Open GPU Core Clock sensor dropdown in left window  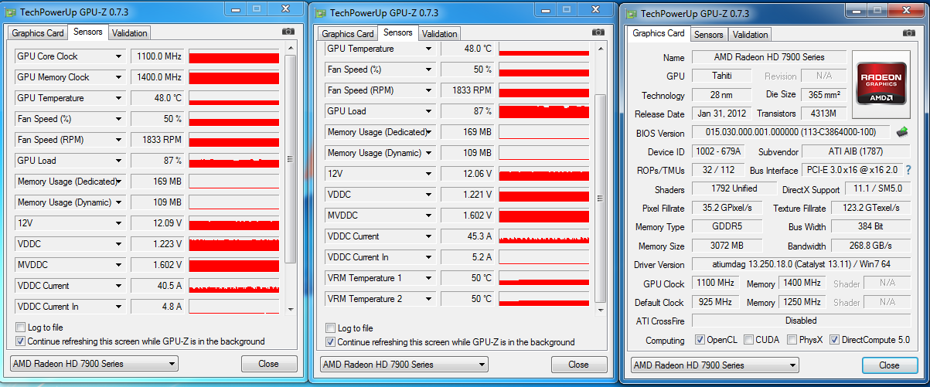pyautogui.click(x=118, y=56)
